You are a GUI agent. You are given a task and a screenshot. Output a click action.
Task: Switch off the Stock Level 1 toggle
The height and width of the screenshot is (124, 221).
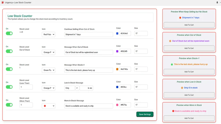(x=9, y=69)
